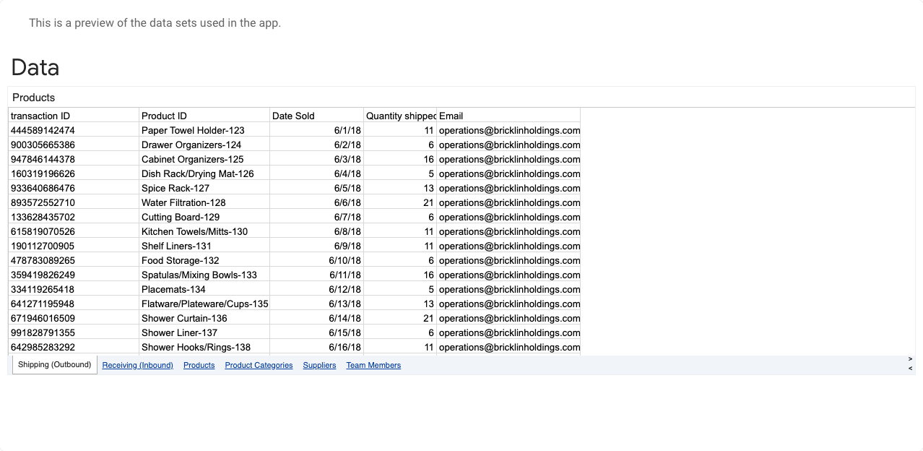Click the date 6/7/18 cell

[317, 217]
